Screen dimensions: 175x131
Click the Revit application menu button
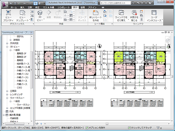pyautogui.click(x=5, y=4)
